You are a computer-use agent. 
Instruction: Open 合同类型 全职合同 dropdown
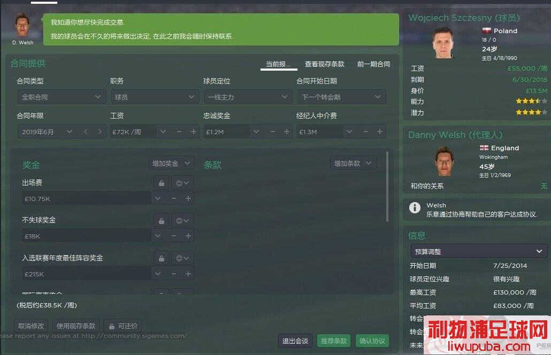pos(62,97)
